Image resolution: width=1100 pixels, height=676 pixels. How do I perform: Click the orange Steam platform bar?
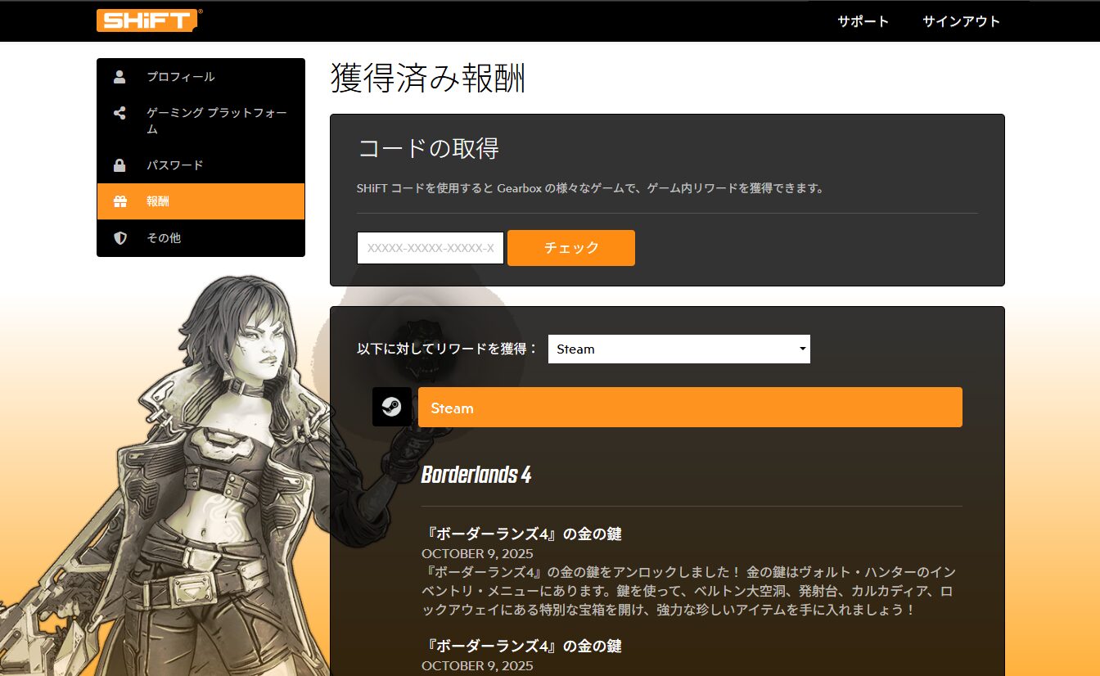coord(689,408)
